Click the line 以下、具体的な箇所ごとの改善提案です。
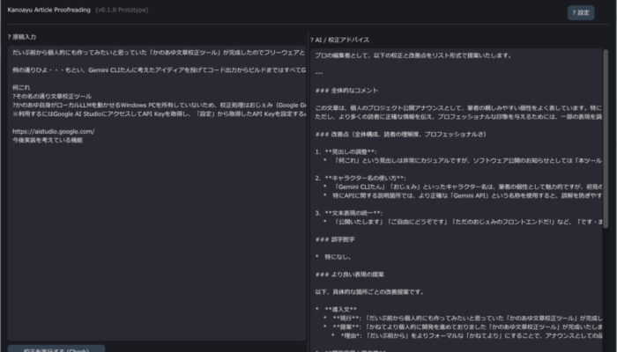This screenshot has height=352, width=617. (x=369, y=292)
